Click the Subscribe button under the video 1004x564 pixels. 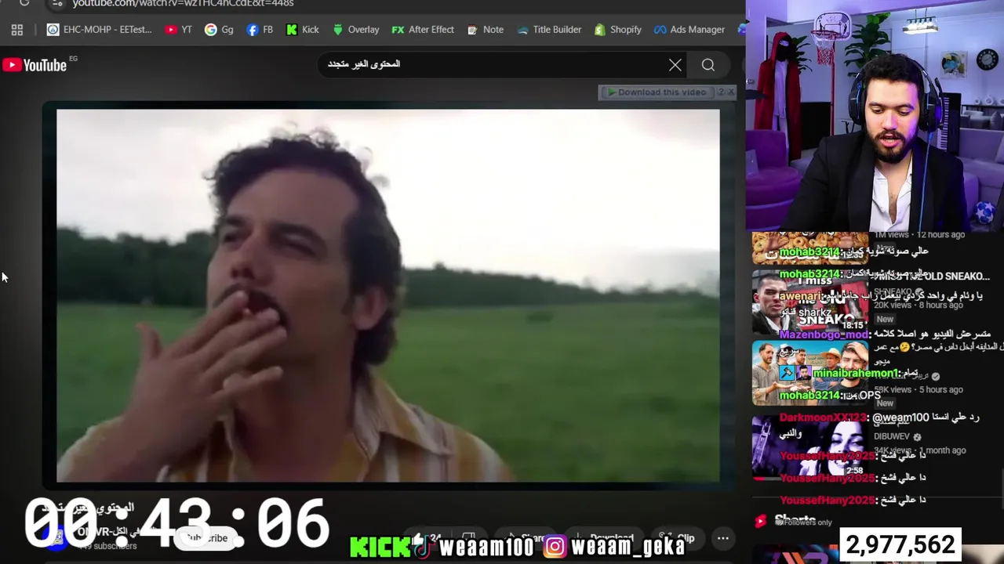coord(207,538)
